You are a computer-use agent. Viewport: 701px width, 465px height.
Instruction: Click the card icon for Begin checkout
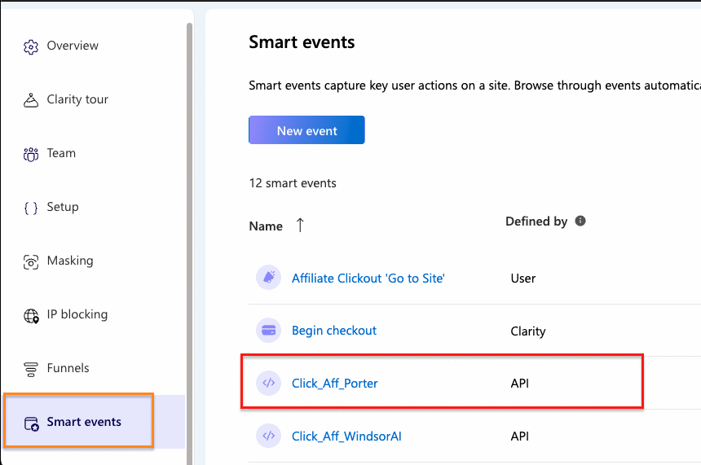click(268, 331)
